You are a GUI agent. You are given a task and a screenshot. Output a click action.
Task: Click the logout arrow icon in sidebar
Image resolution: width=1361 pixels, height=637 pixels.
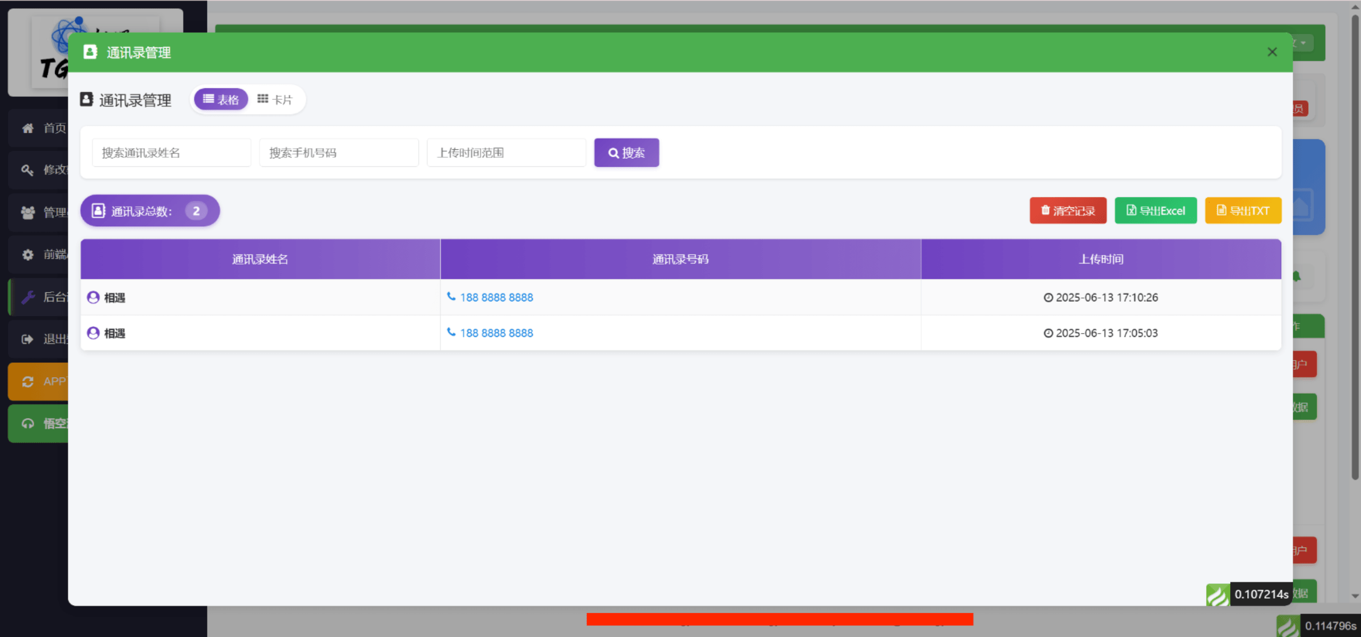click(x=28, y=339)
